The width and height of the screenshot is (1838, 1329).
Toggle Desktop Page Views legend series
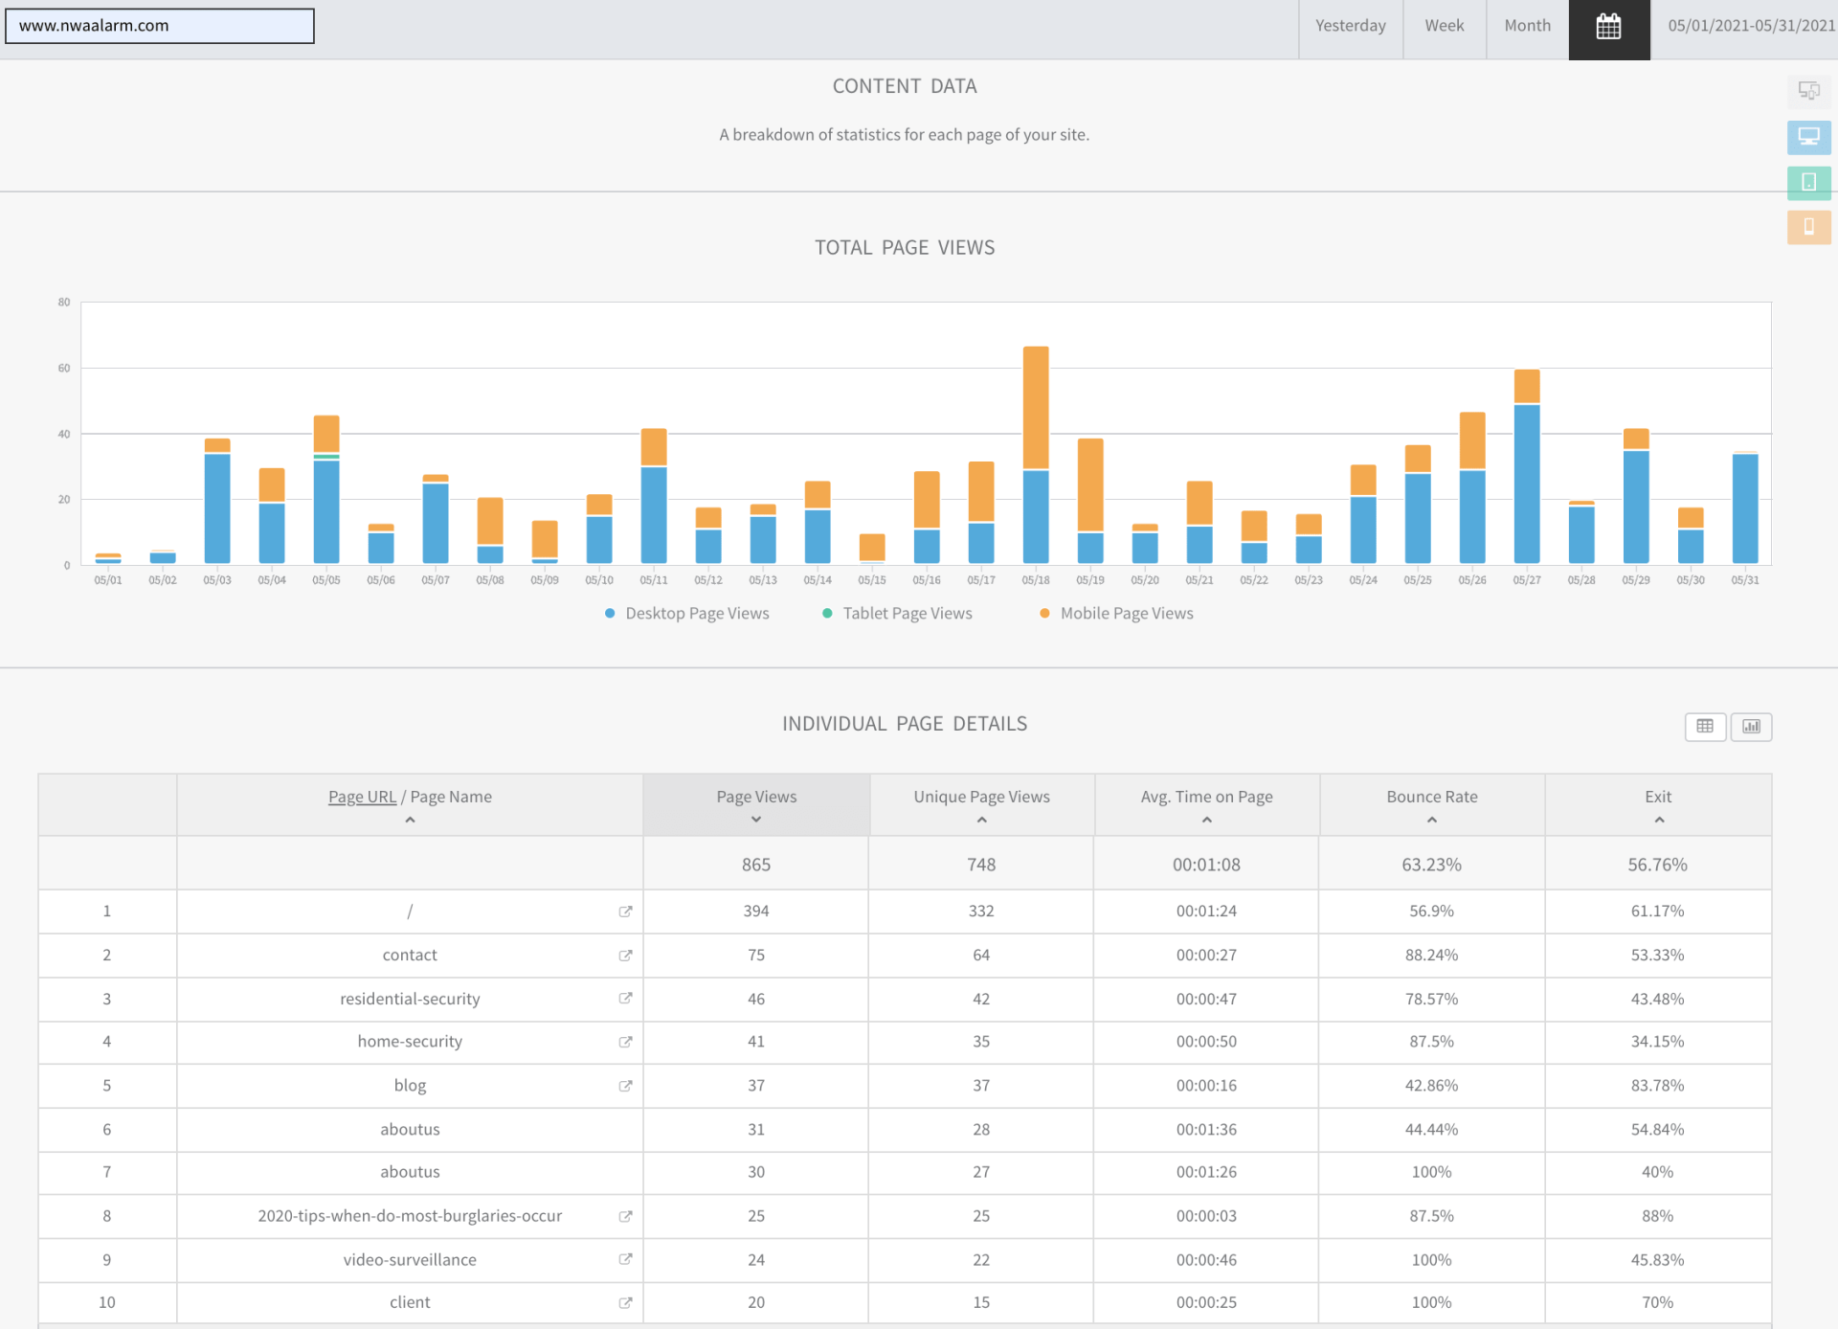point(687,614)
